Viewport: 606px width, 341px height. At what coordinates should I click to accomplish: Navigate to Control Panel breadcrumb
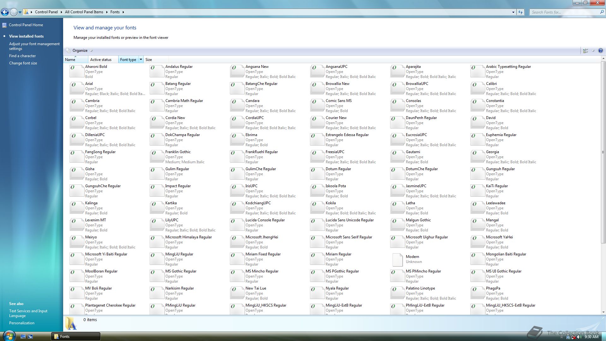pos(46,12)
